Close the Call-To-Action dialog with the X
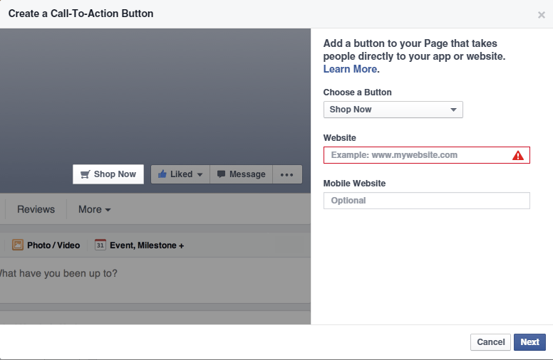 [x=542, y=14]
